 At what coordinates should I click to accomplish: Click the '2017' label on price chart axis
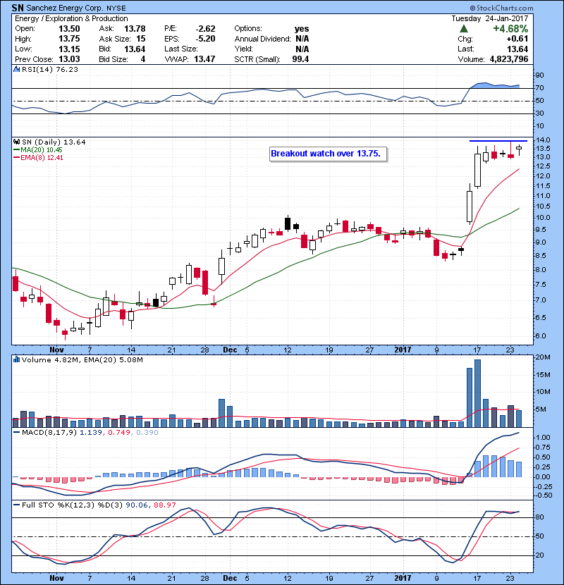(403, 350)
